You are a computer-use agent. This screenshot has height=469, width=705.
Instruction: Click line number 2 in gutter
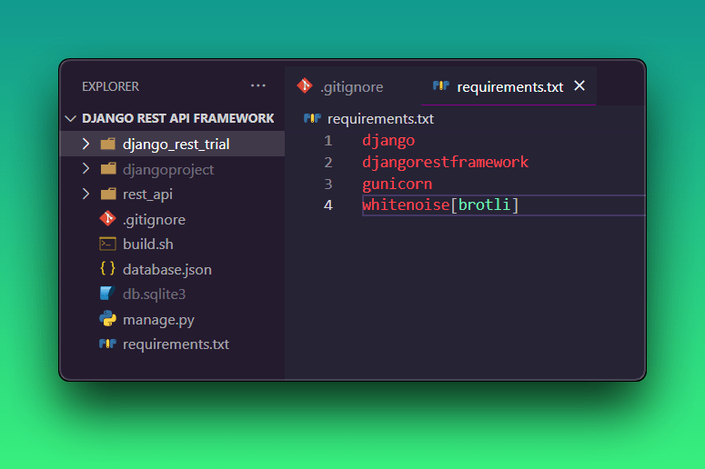point(328,162)
